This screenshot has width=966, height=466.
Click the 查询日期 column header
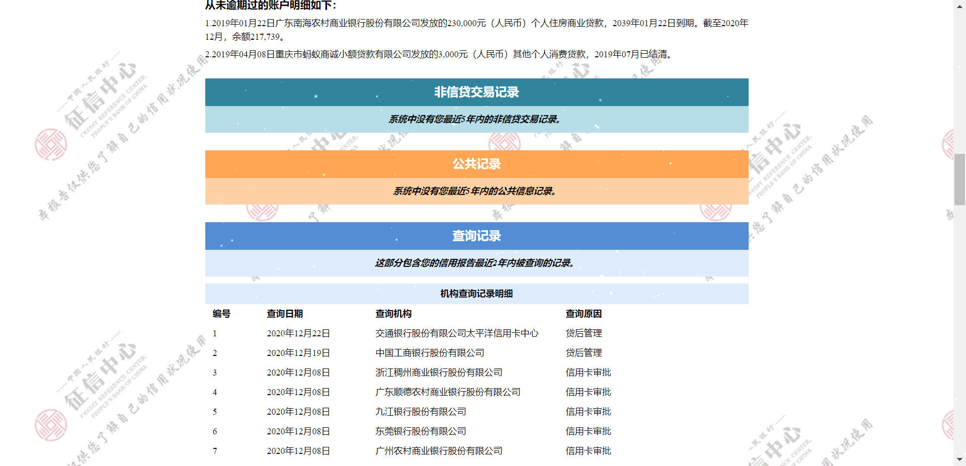pos(285,314)
